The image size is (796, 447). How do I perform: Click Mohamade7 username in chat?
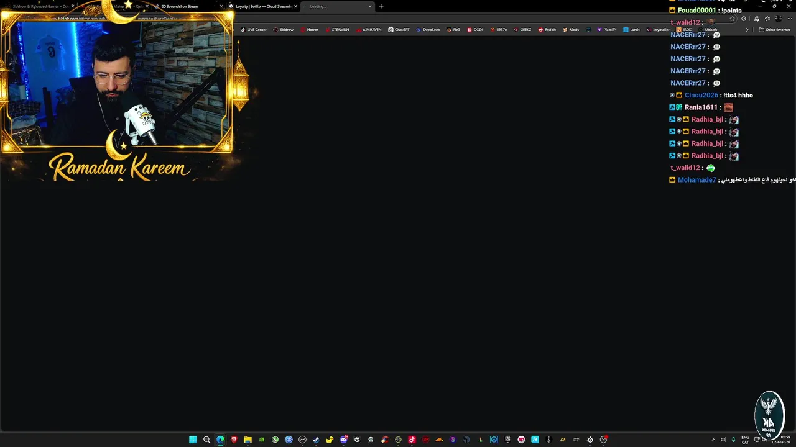coord(697,180)
